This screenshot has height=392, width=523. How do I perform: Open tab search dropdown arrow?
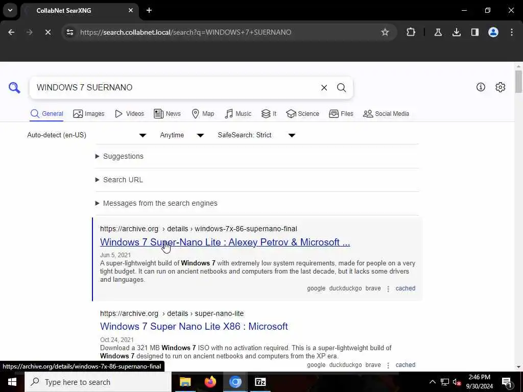coord(10,10)
